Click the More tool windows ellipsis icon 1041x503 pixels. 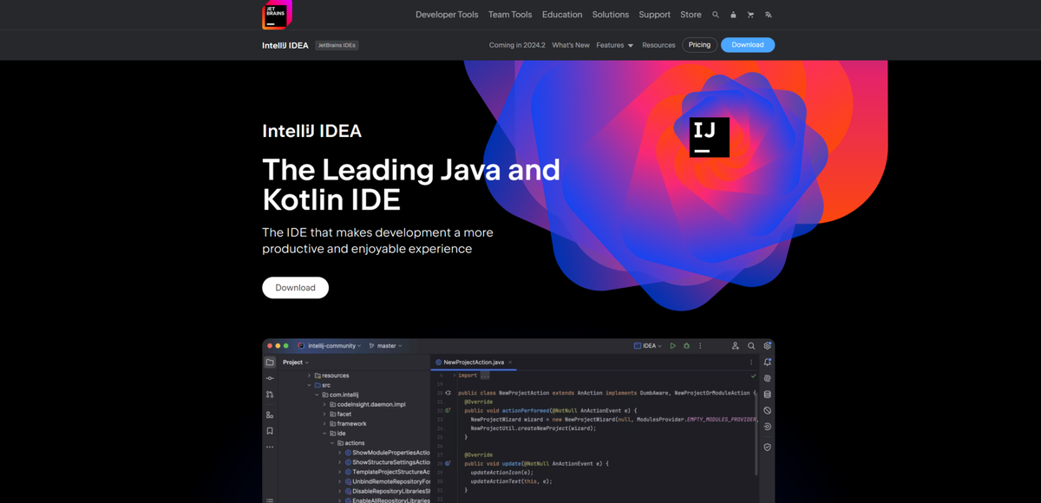pyautogui.click(x=270, y=447)
